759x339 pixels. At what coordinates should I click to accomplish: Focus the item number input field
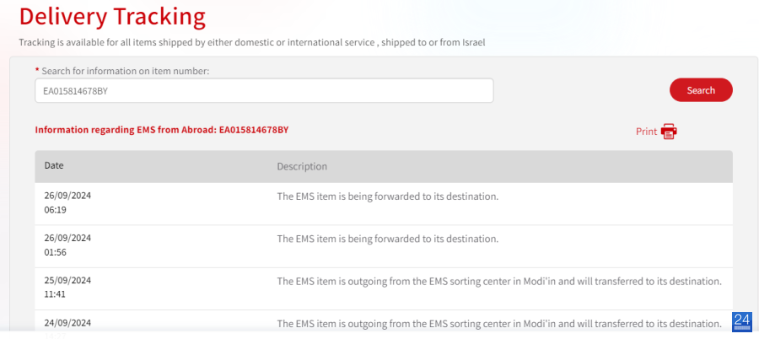[x=264, y=90]
